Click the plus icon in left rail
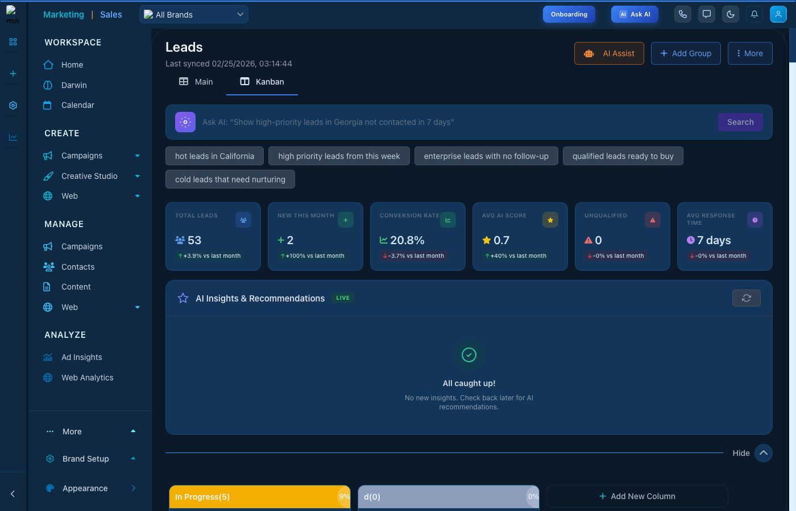 [13, 74]
